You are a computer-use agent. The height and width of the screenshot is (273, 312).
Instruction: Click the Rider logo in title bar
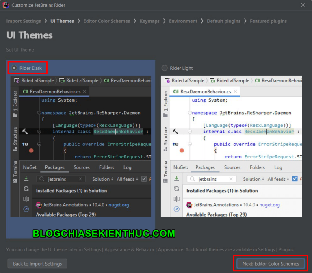[6, 5]
